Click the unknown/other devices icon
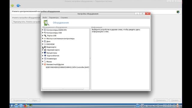The image size is (192, 108). click(x=45, y=64)
